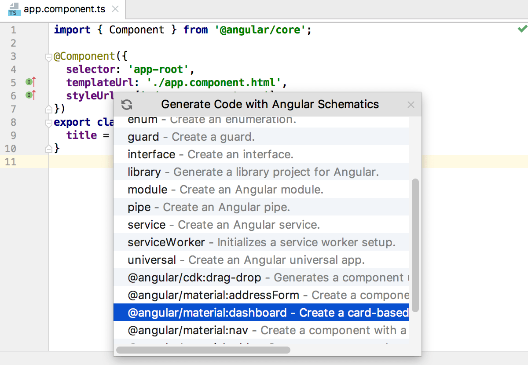The height and width of the screenshot is (365, 528).
Task: Click the green inspection checkmark icon
Action: click(x=522, y=29)
